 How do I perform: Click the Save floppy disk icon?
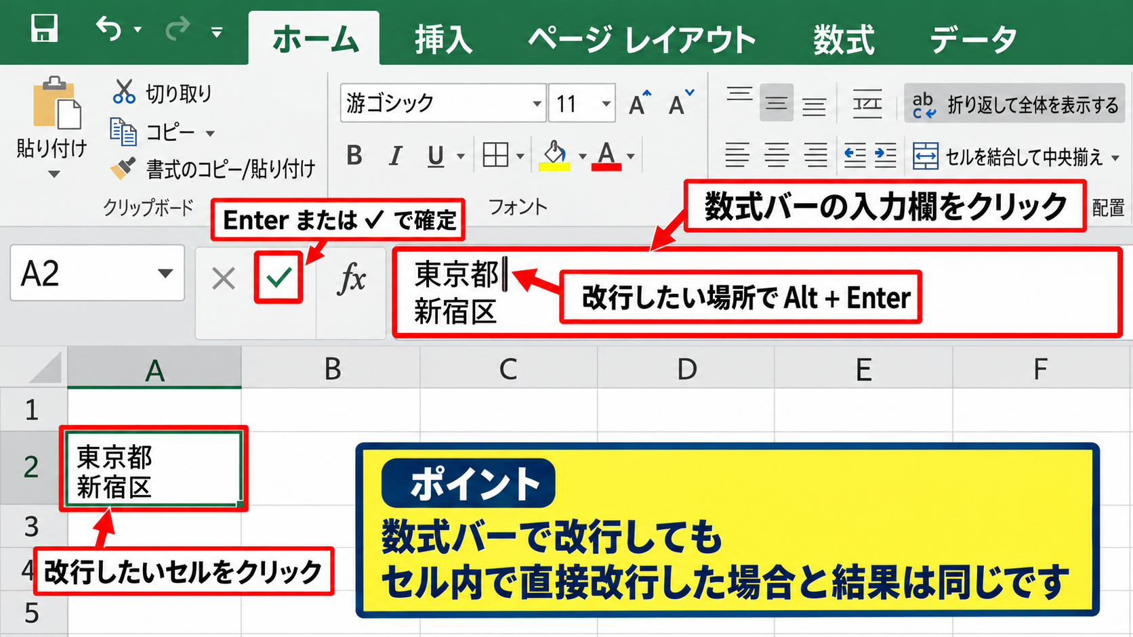[x=44, y=28]
